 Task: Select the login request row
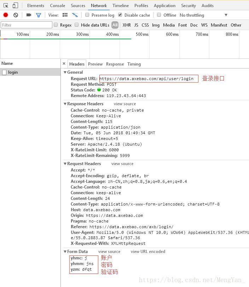pyautogui.click(x=30, y=72)
